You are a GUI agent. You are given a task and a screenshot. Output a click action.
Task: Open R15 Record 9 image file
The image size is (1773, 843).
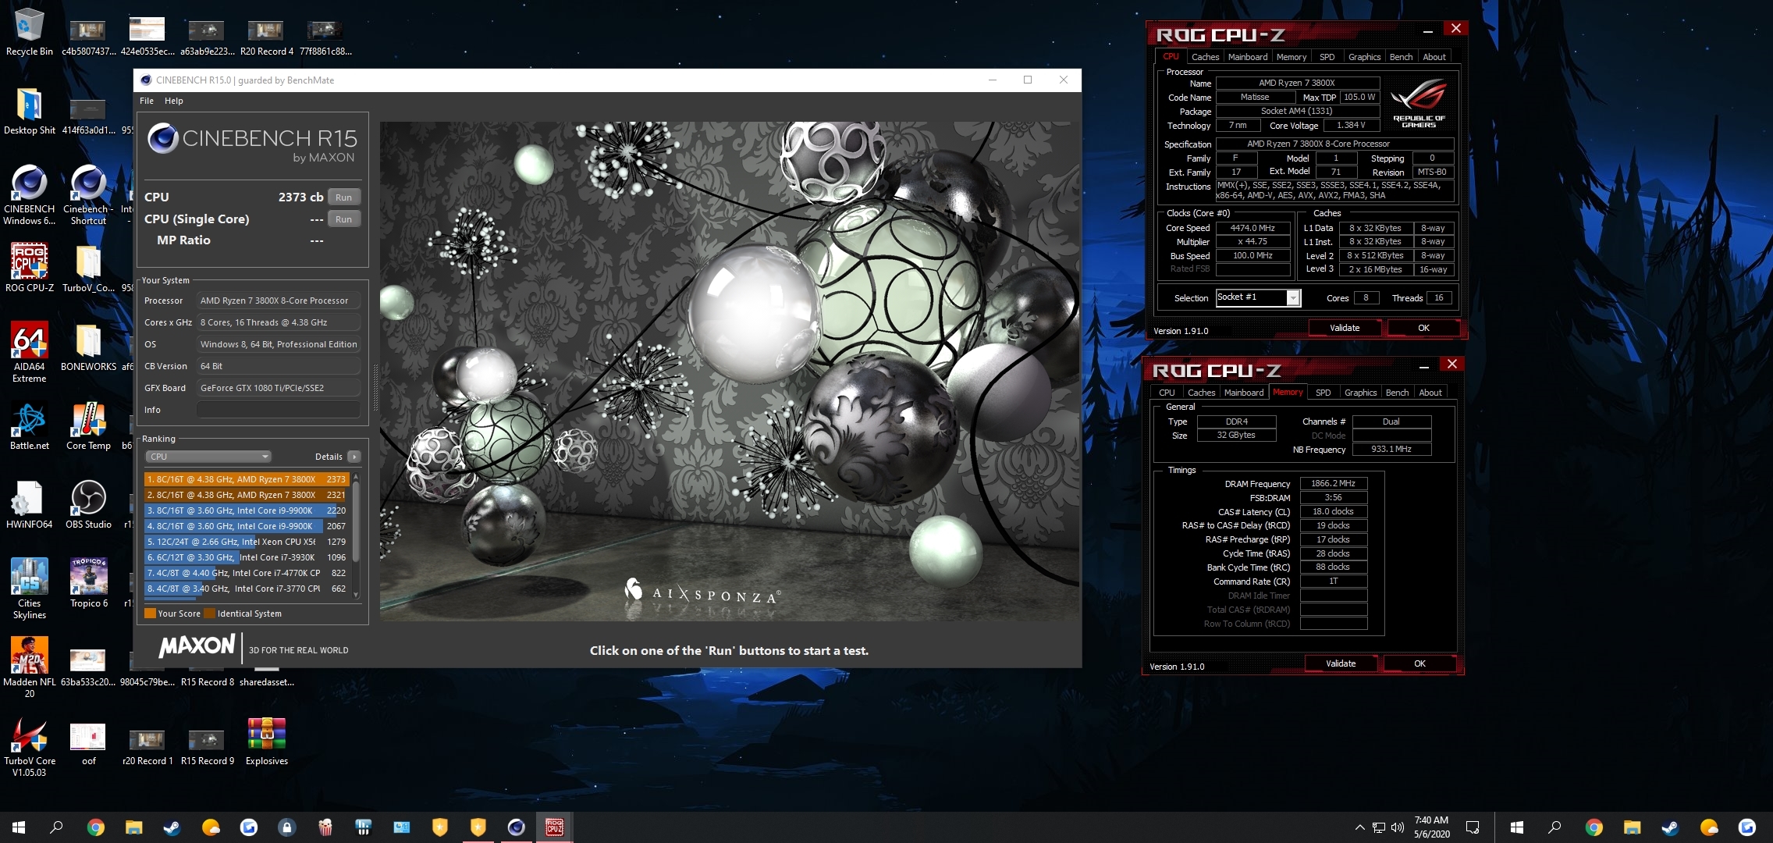(207, 746)
